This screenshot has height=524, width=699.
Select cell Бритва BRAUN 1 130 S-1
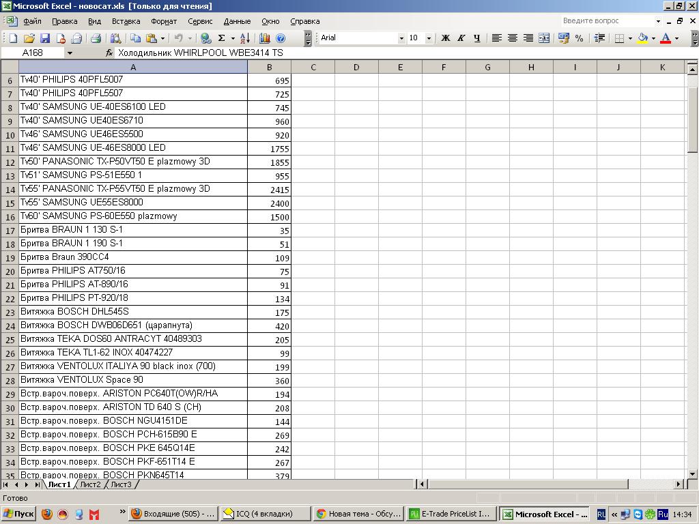tap(133, 230)
